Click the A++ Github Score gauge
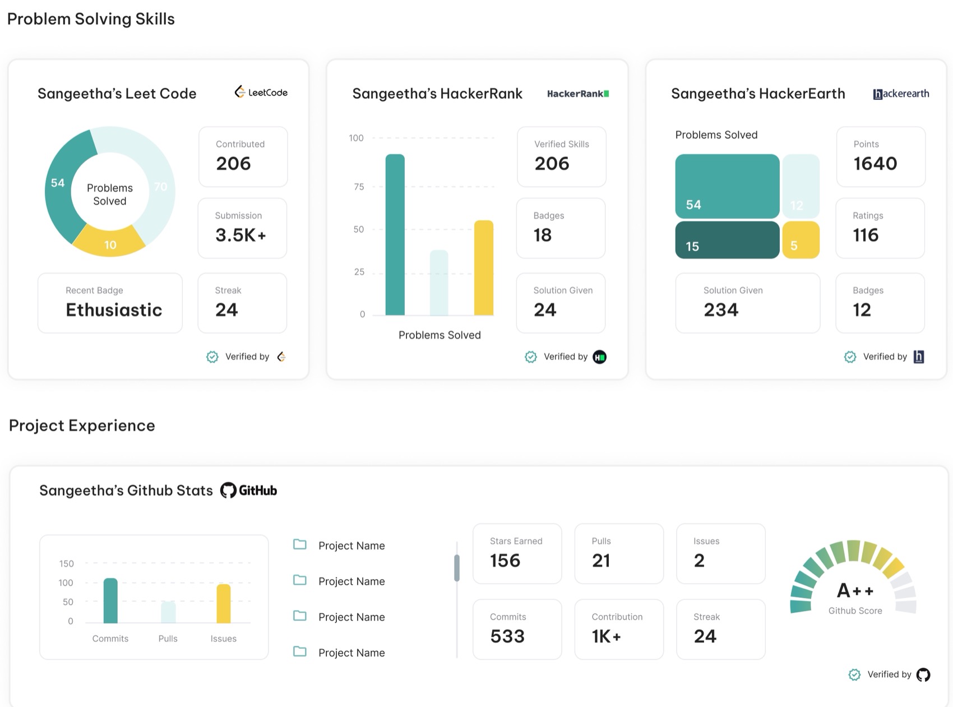Image resolution: width=953 pixels, height=707 pixels. point(854,577)
